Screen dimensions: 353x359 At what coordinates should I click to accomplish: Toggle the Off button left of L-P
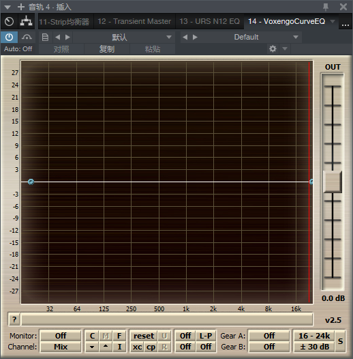(185, 336)
